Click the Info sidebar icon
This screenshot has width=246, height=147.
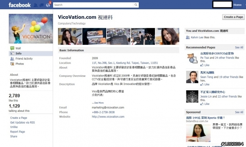[x=12, y=54]
